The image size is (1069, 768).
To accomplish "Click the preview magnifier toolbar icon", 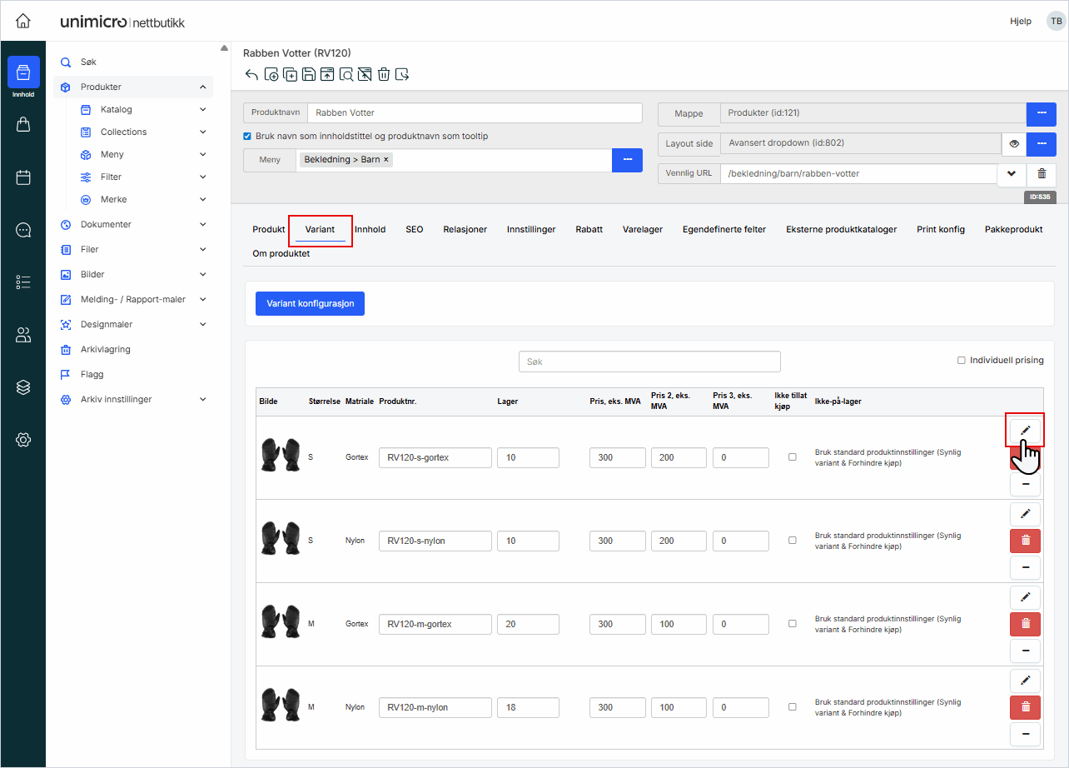I will click(x=346, y=75).
